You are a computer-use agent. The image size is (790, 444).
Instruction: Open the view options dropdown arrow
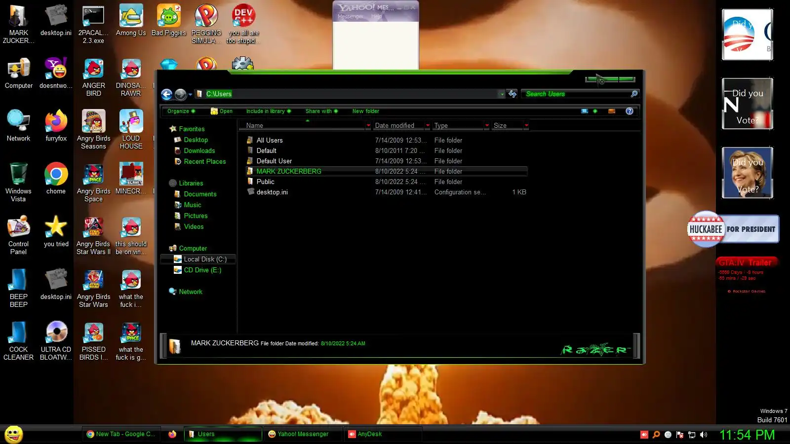(x=595, y=111)
